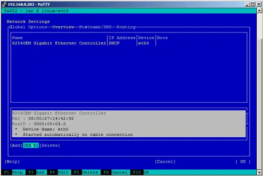Open the Global Options tab
Screen dimensions: 263x176
[x=28, y=27]
